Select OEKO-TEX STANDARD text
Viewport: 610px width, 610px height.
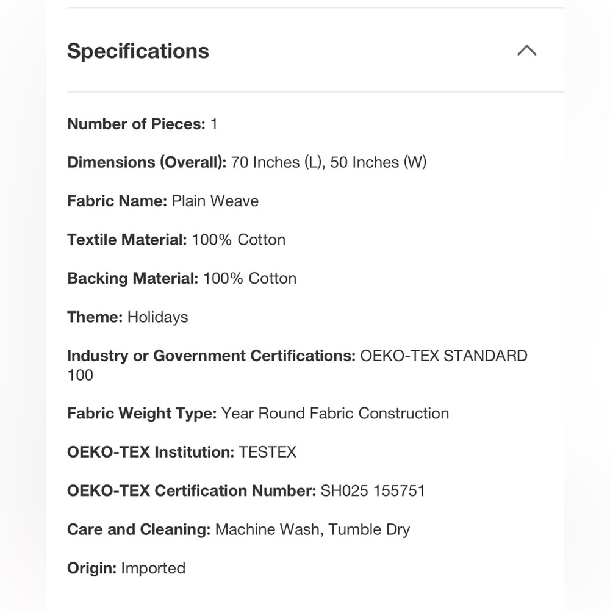[x=444, y=356]
